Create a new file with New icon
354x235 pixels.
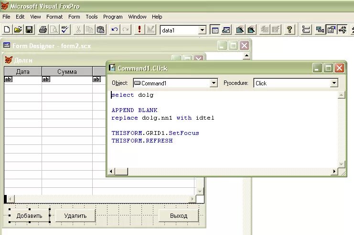[x=7, y=30]
